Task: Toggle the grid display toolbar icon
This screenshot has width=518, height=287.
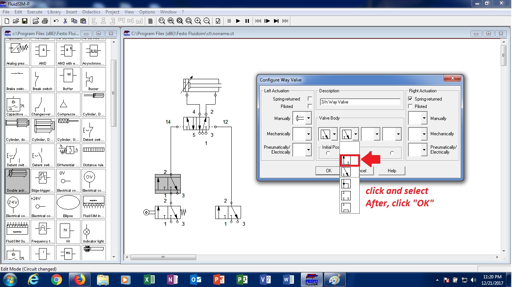Action: (x=150, y=21)
